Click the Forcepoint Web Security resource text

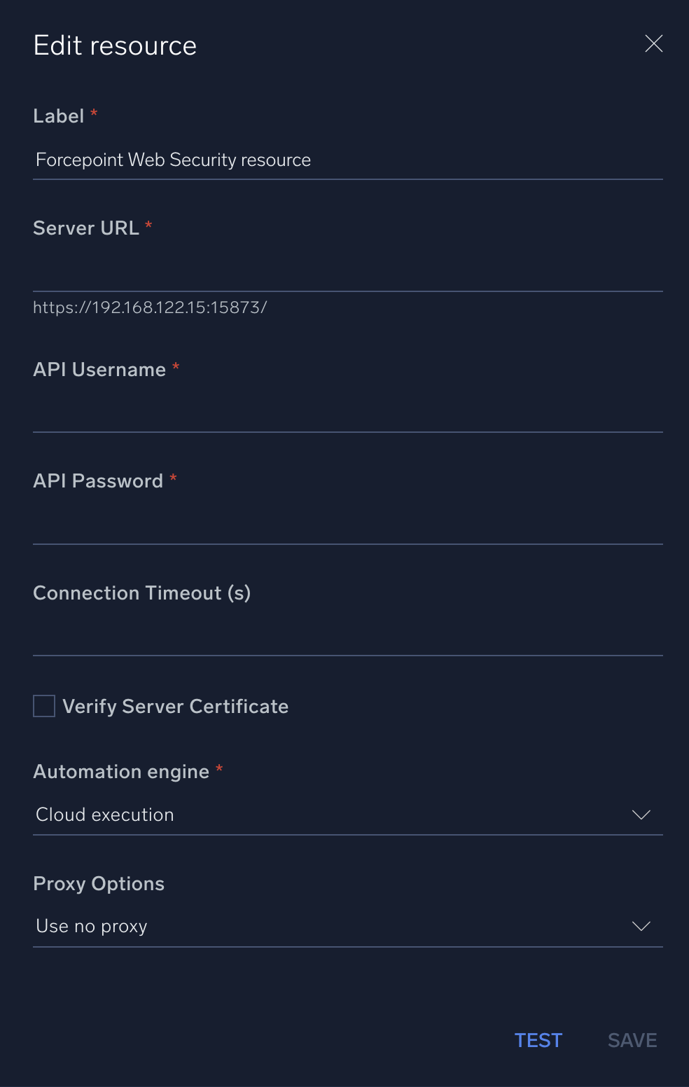click(x=172, y=160)
